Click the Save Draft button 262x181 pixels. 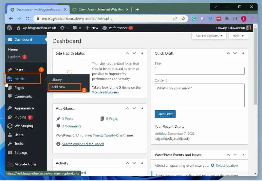(165, 114)
